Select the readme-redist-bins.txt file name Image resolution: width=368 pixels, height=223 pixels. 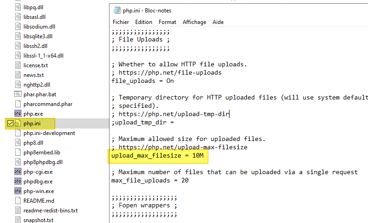tap(51, 210)
